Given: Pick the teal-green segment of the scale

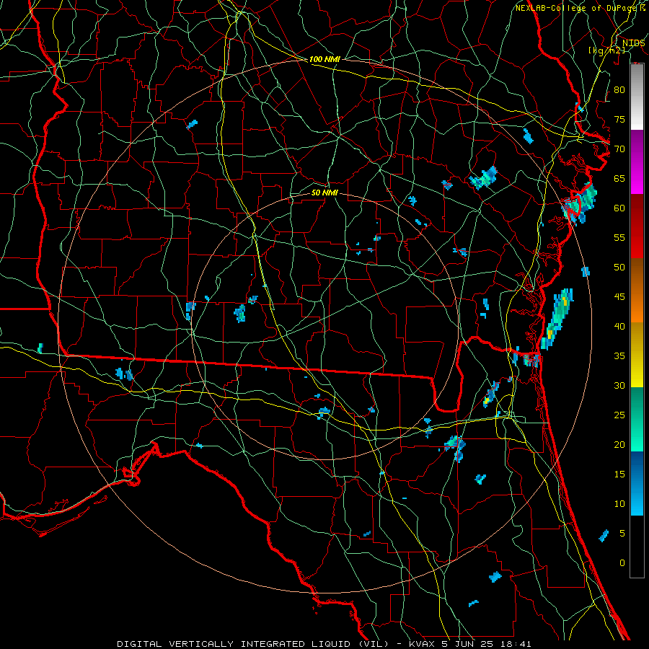Looking at the screenshot, I should (x=637, y=419).
